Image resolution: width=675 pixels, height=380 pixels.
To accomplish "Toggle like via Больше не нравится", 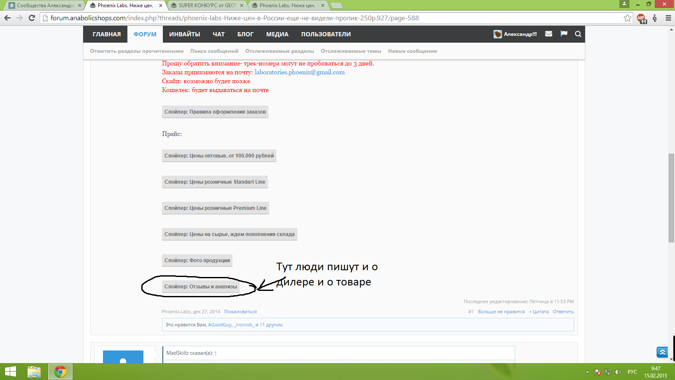I will (x=501, y=312).
